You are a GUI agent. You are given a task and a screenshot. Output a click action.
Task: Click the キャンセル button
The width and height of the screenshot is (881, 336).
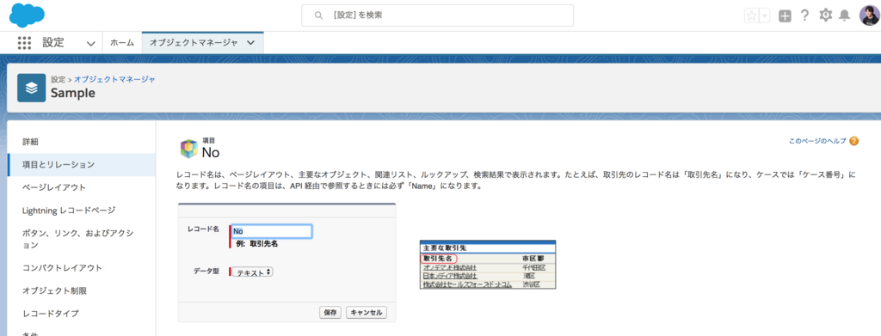367,313
